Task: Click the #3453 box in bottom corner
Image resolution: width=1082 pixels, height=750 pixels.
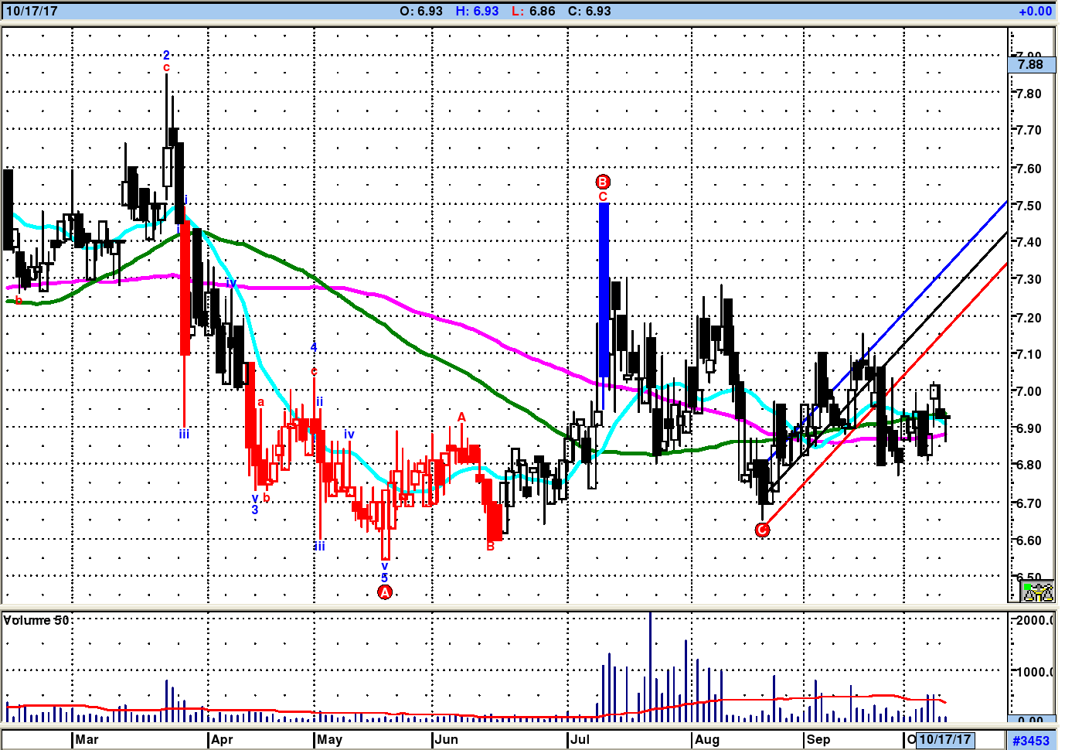Action: click(1031, 741)
